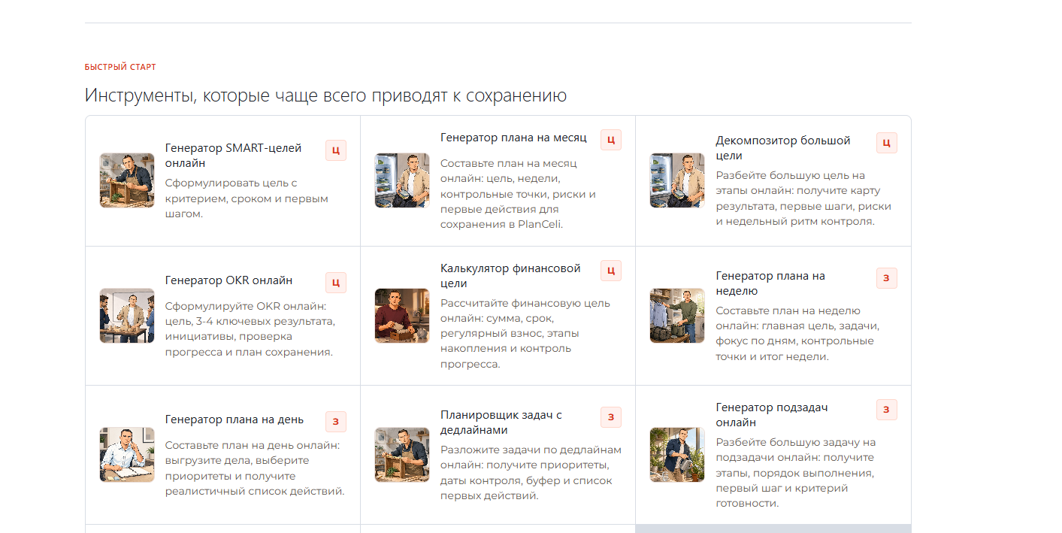Open the Генератор подзадач онлайн title link
The image size is (1062, 533).
coord(772,415)
